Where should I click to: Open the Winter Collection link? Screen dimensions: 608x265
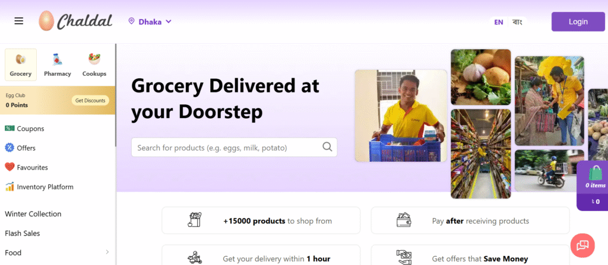[x=33, y=214]
